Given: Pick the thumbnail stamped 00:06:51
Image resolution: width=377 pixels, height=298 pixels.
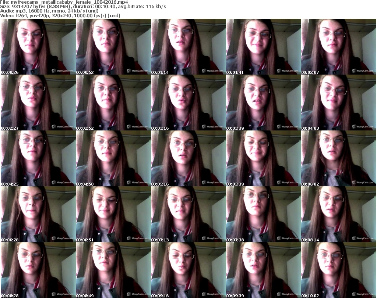Looking at the screenshot, I should 113,214.
